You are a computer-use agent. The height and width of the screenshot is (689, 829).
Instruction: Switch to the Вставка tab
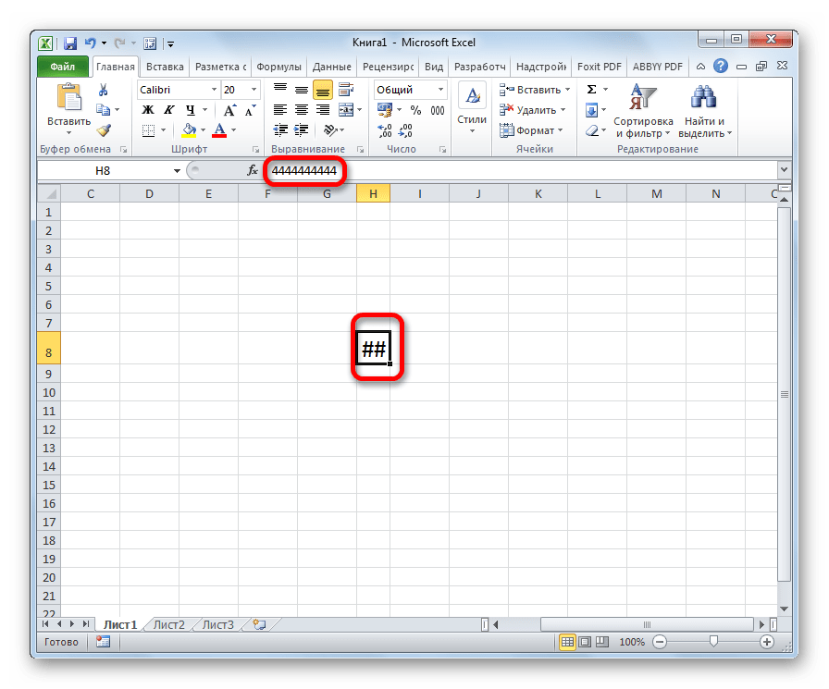165,67
